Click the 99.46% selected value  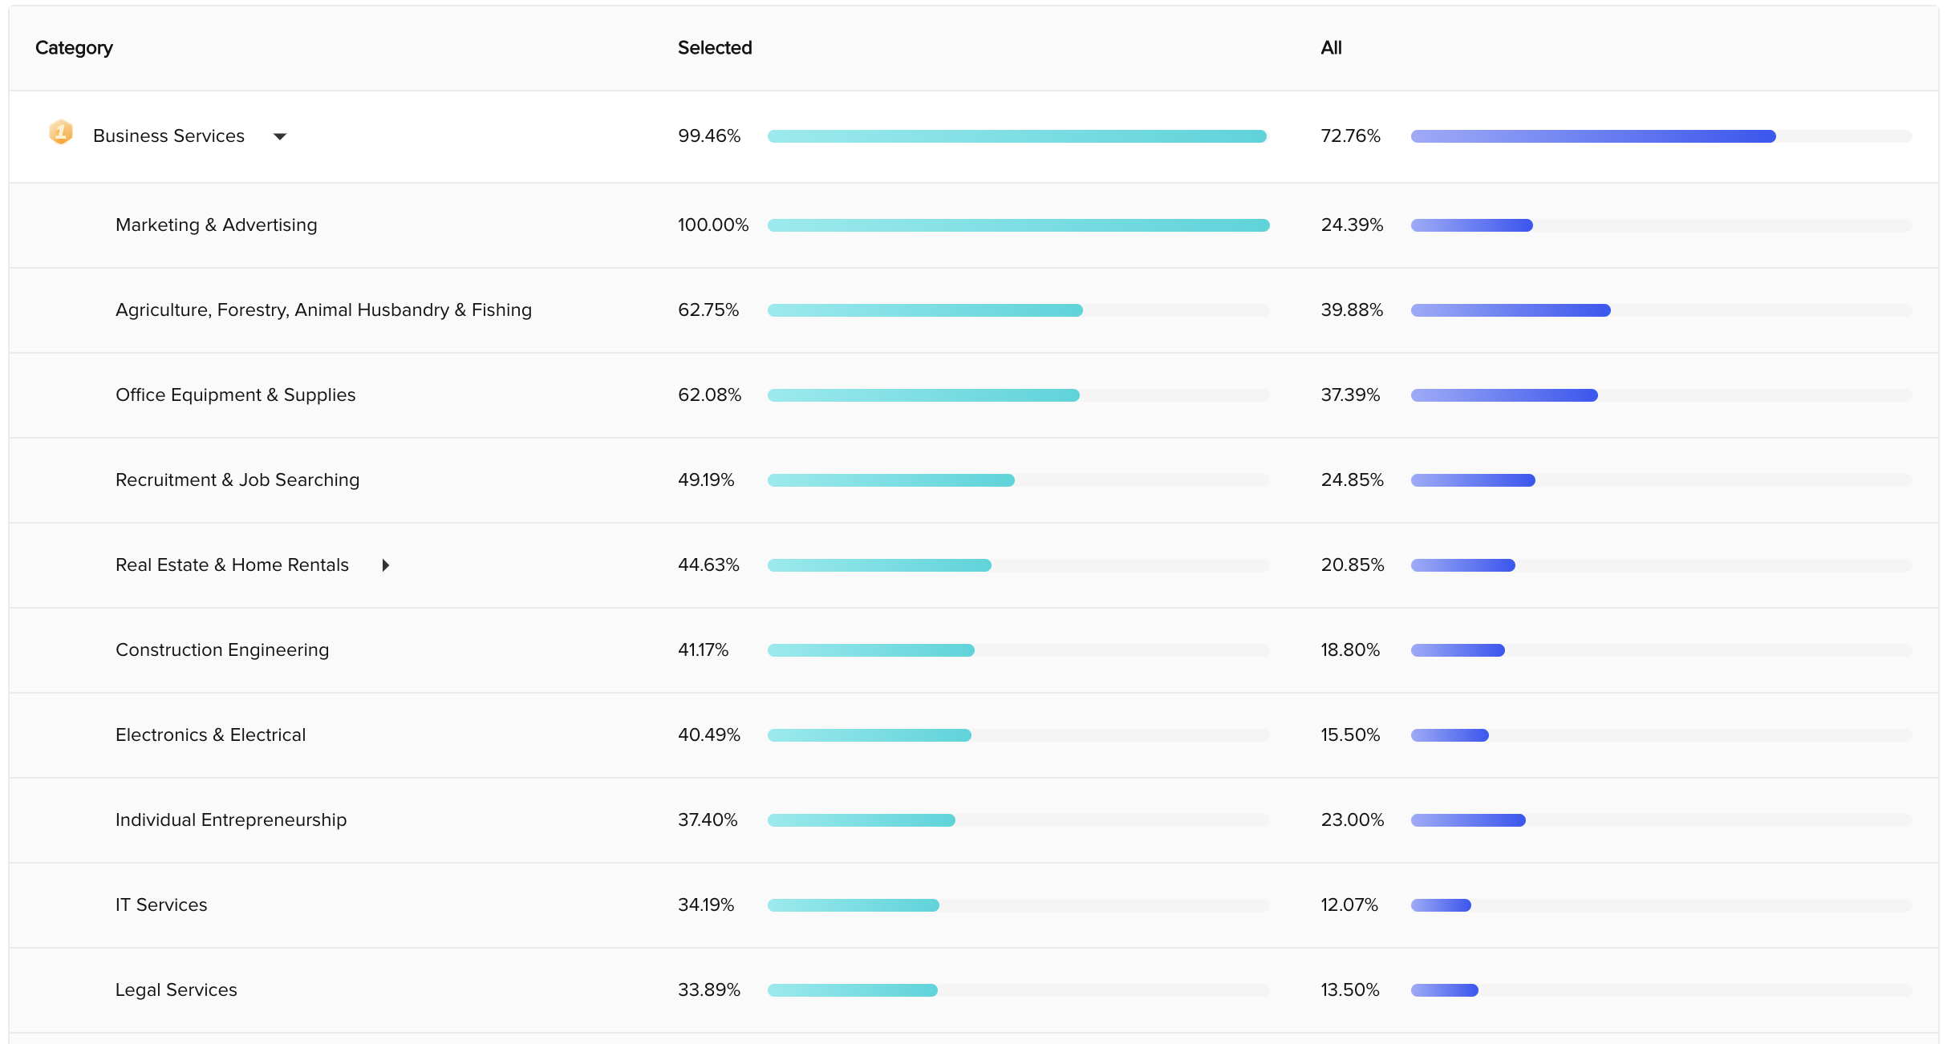pyautogui.click(x=709, y=136)
